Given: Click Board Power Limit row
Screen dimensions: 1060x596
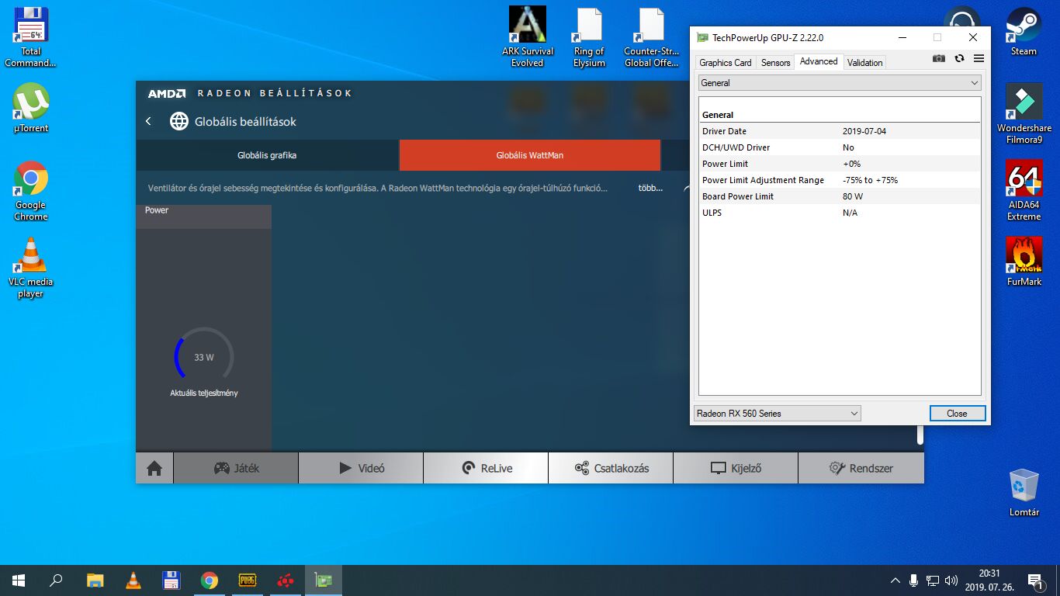Looking at the screenshot, I should [x=840, y=196].
